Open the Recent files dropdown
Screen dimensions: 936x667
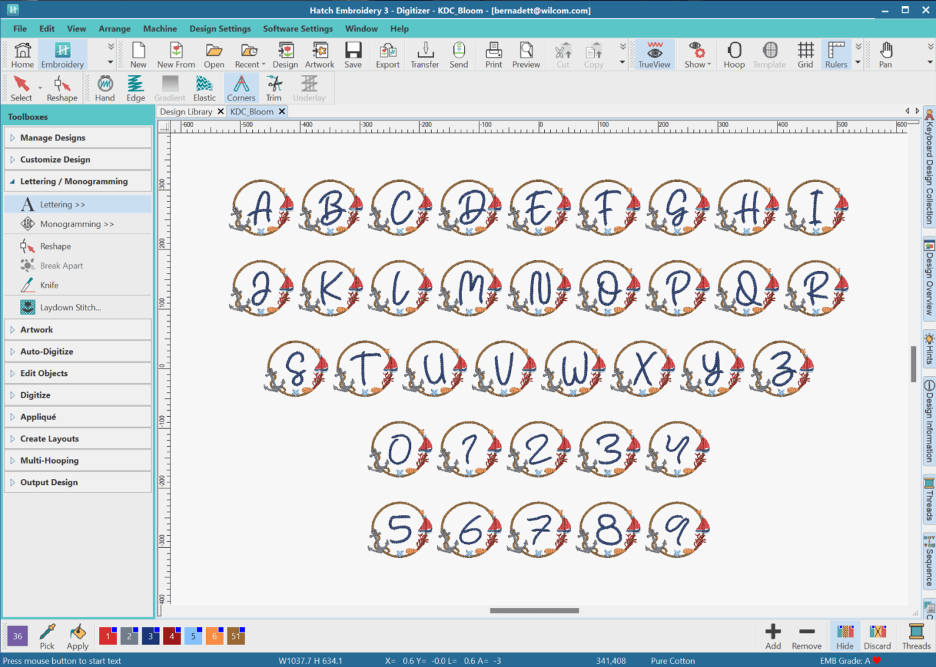[x=249, y=55]
